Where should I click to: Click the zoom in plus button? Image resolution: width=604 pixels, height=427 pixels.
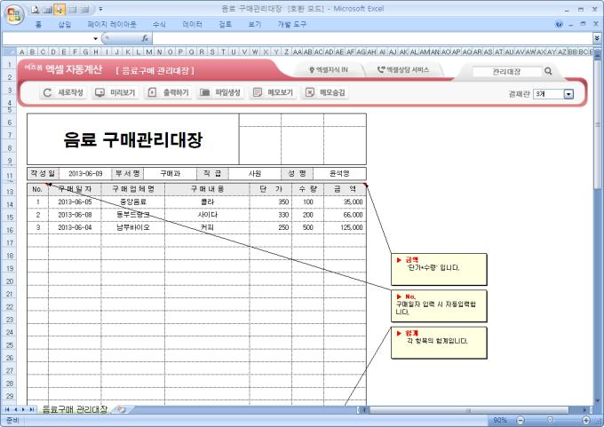click(586, 420)
